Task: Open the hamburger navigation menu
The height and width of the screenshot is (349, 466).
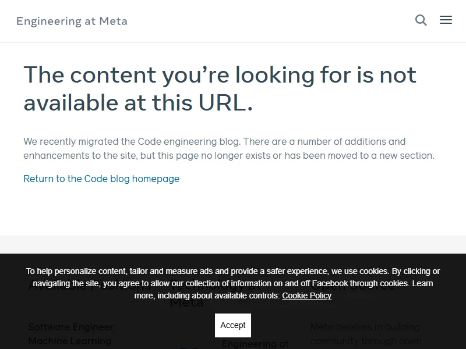Action: pos(446,20)
